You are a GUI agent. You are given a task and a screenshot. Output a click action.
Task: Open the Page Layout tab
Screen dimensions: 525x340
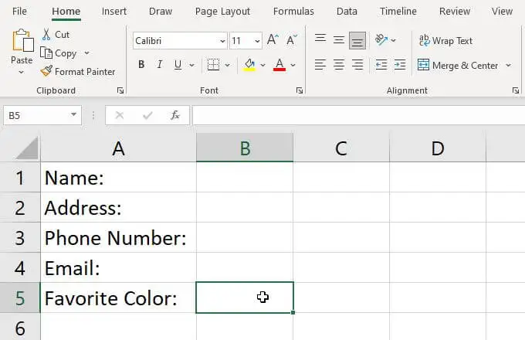[x=222, y=12]
